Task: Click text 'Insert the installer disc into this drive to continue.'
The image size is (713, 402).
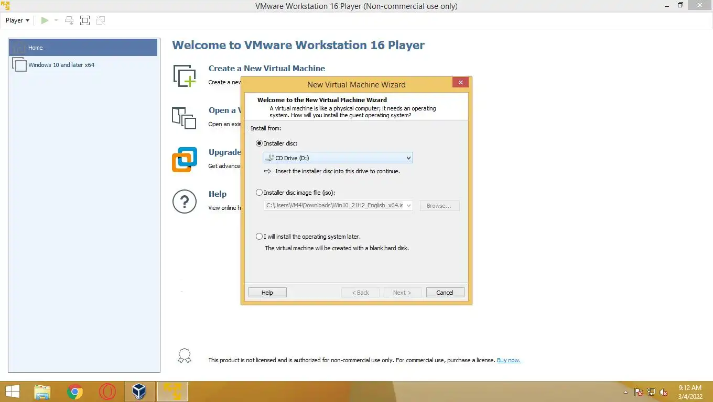Action: (x=337, y=171)
